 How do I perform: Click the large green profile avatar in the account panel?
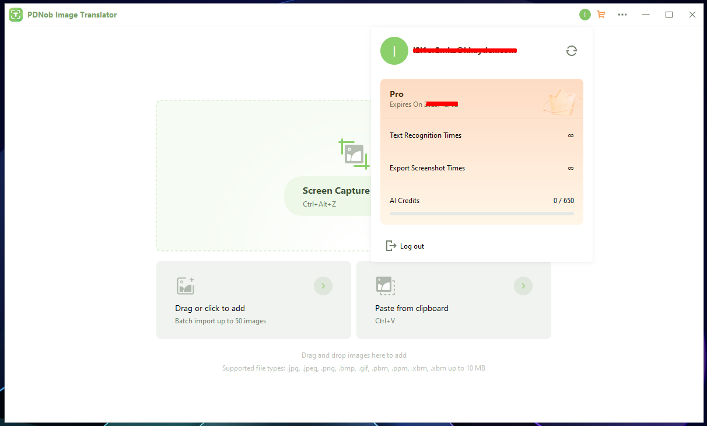[x=394, y=51]
